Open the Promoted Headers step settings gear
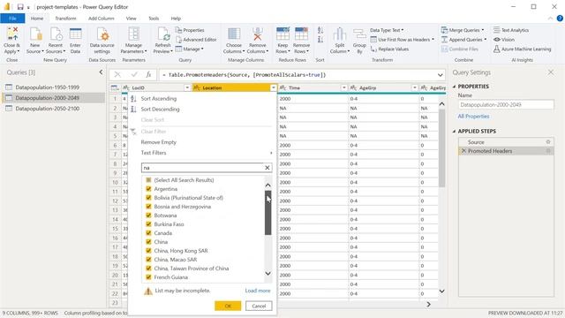 click(548, 151)
